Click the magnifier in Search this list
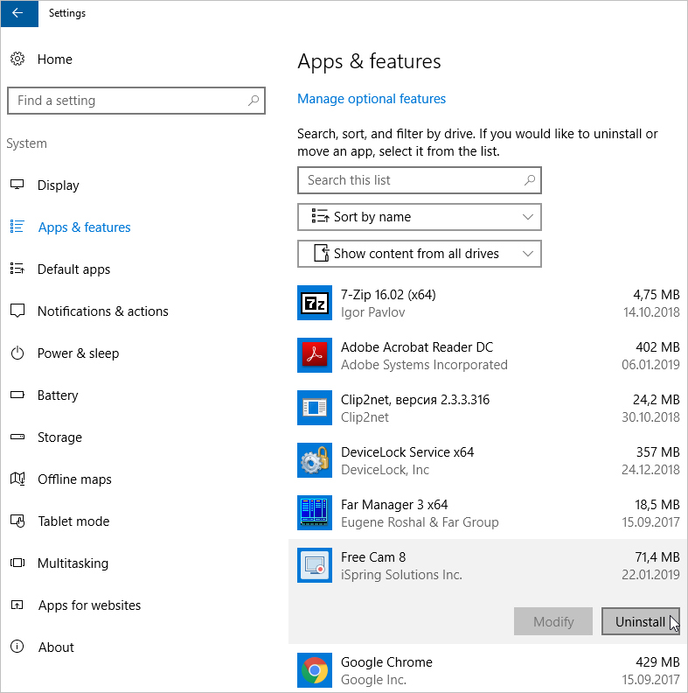This screenshot has width=688, height=693. (x=530, y=180)
